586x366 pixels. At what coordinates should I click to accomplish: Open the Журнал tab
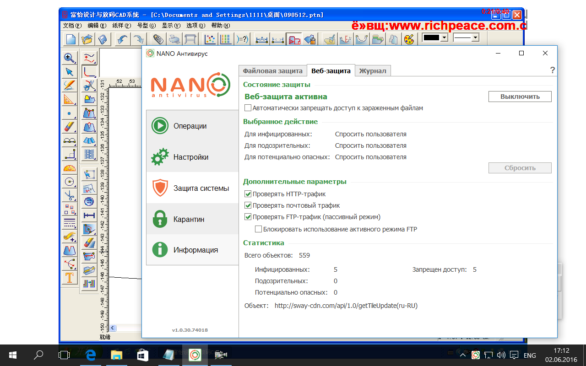click(x=372, y=71)
